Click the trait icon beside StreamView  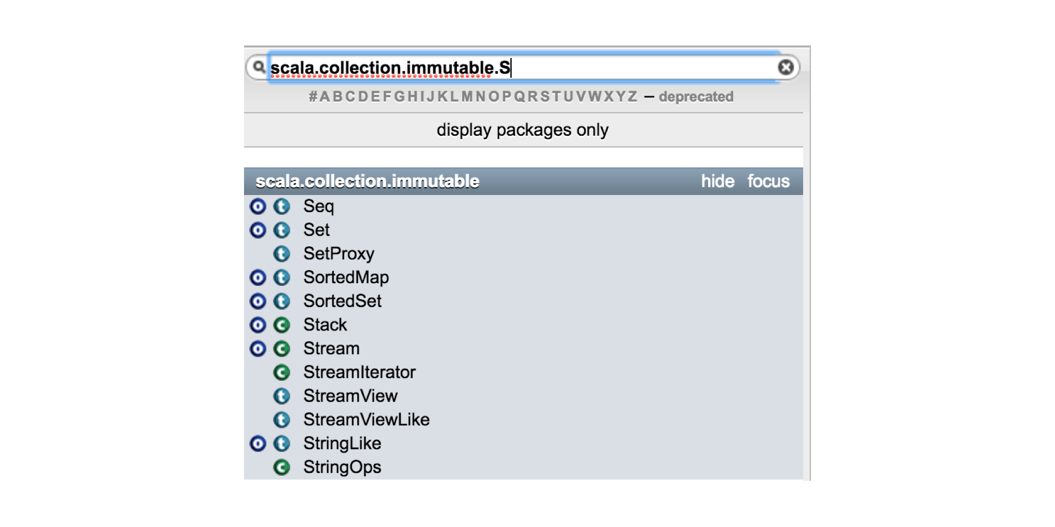pyautogui.click(x=281, y=395)
